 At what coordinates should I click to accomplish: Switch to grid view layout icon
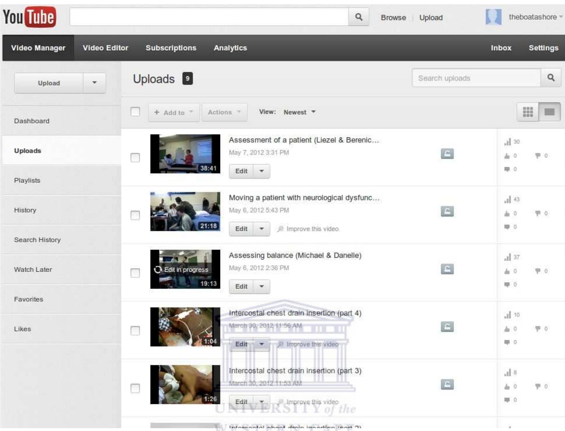coord(528,112)
